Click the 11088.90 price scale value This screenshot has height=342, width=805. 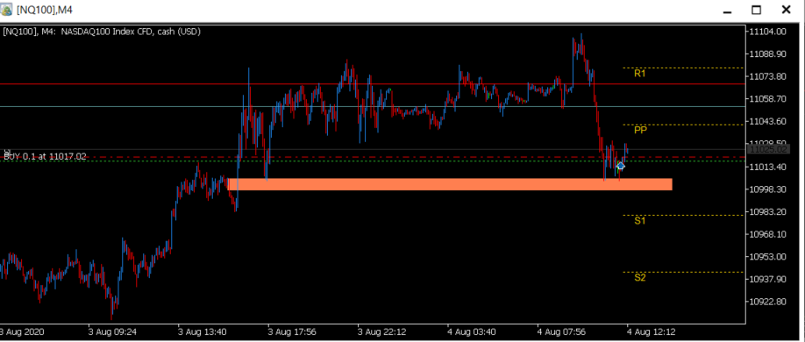point(767,53)
